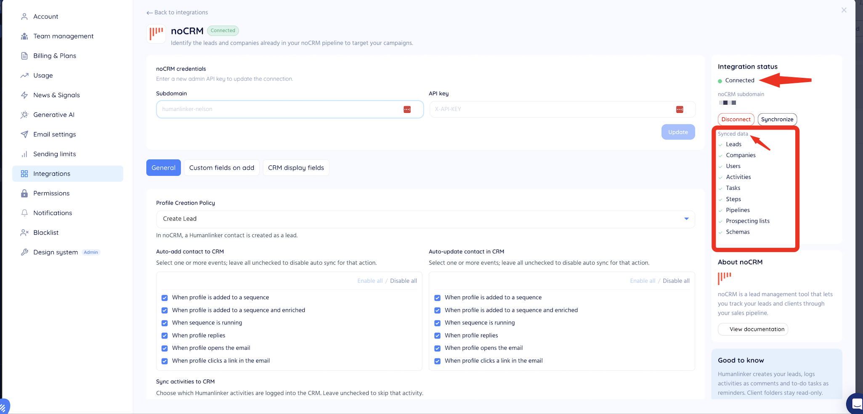Focus the API key input field
Image resolution: width=863 pixels, height=414 pixels.
[562, 109]
